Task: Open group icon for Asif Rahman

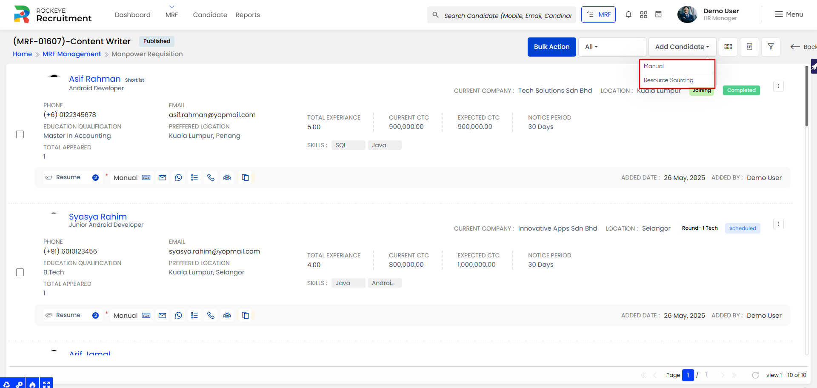Action: tap(227, 177)
